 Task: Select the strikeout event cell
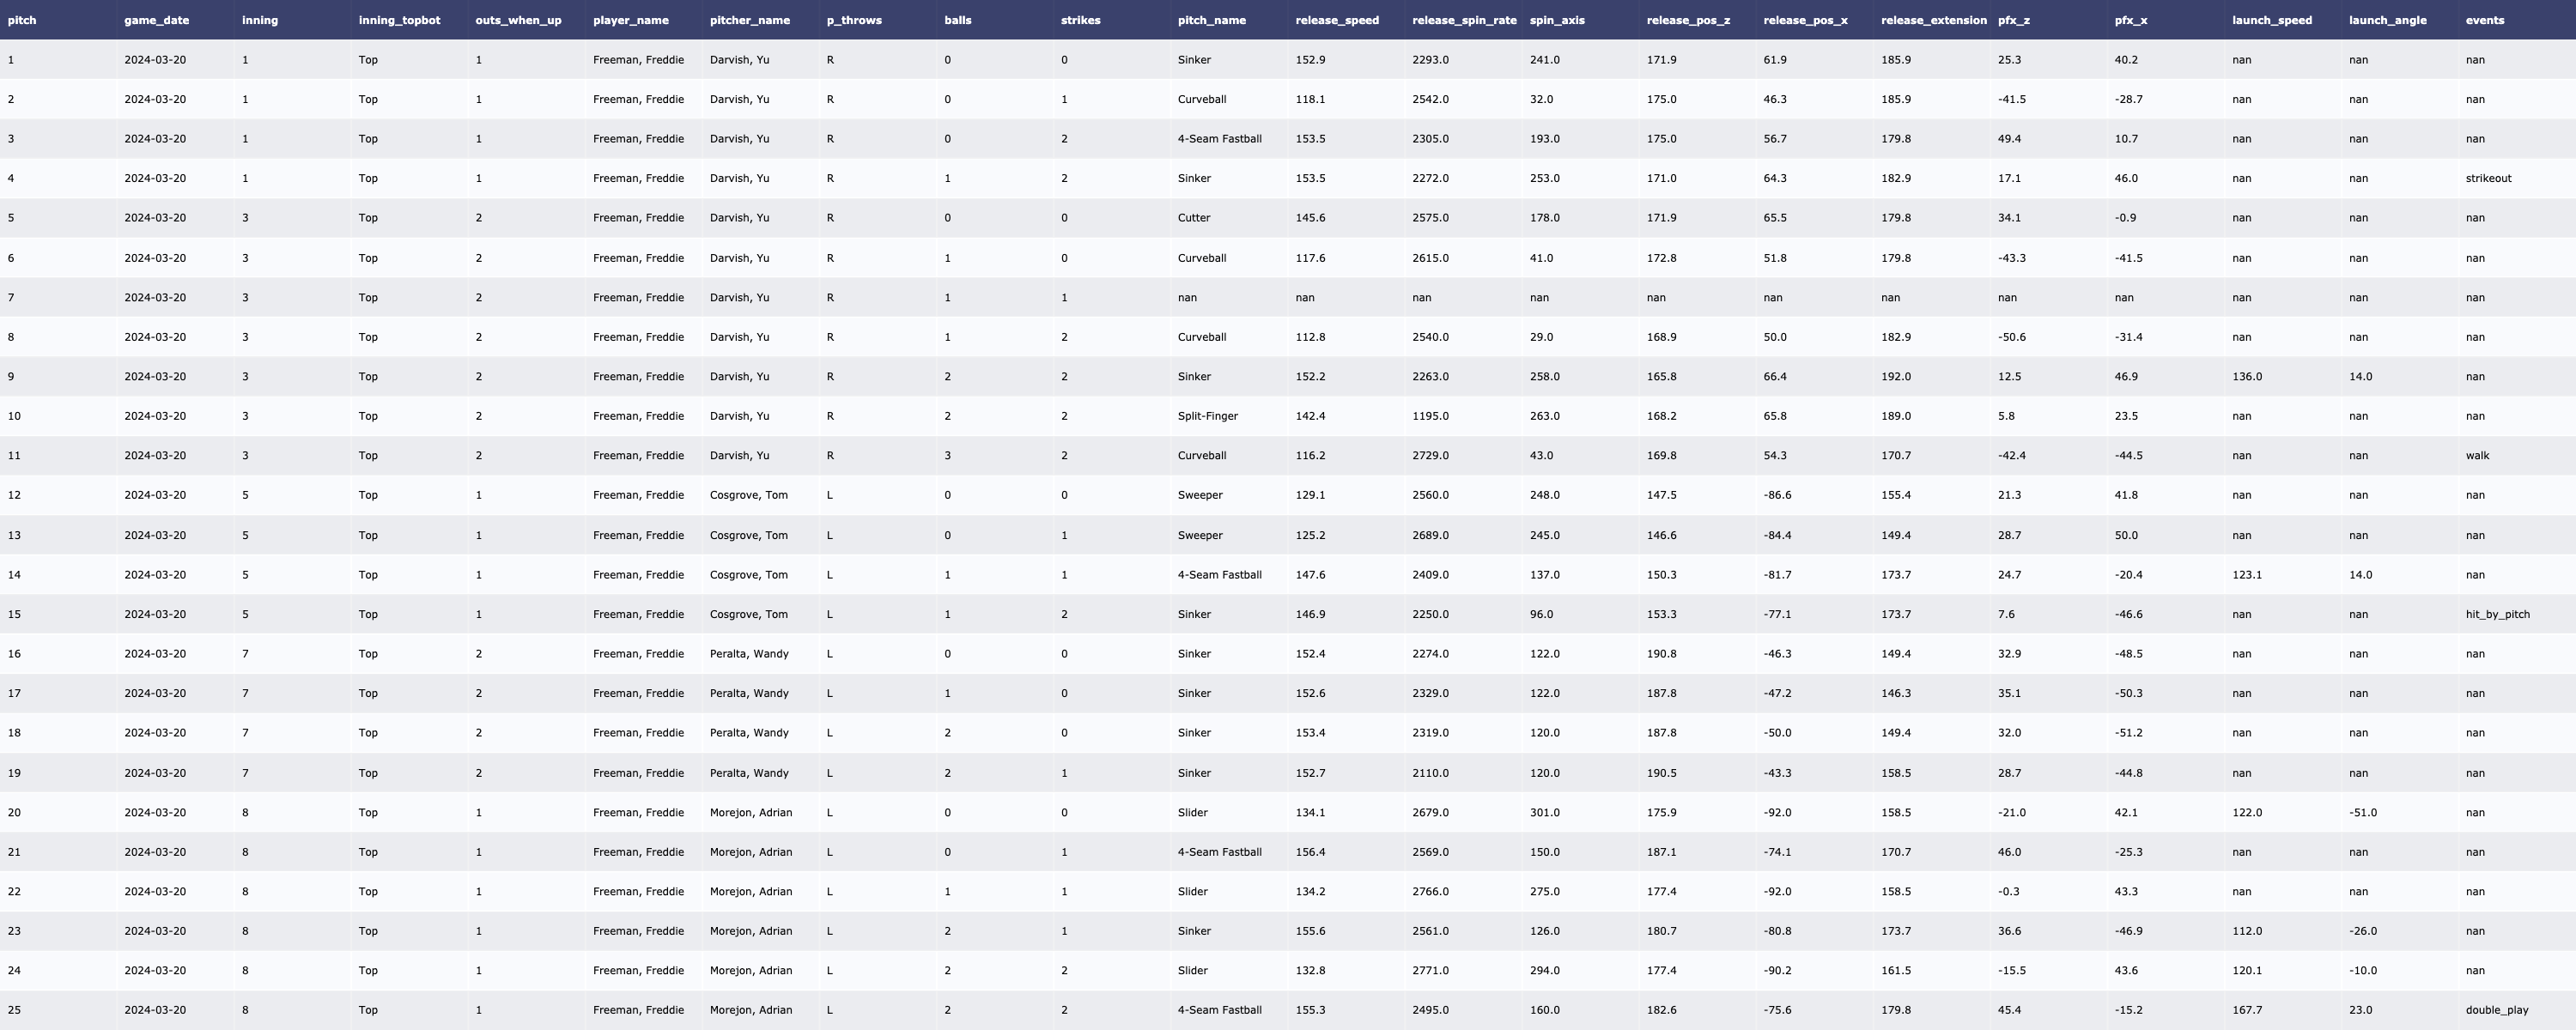tap(2488, 178)
